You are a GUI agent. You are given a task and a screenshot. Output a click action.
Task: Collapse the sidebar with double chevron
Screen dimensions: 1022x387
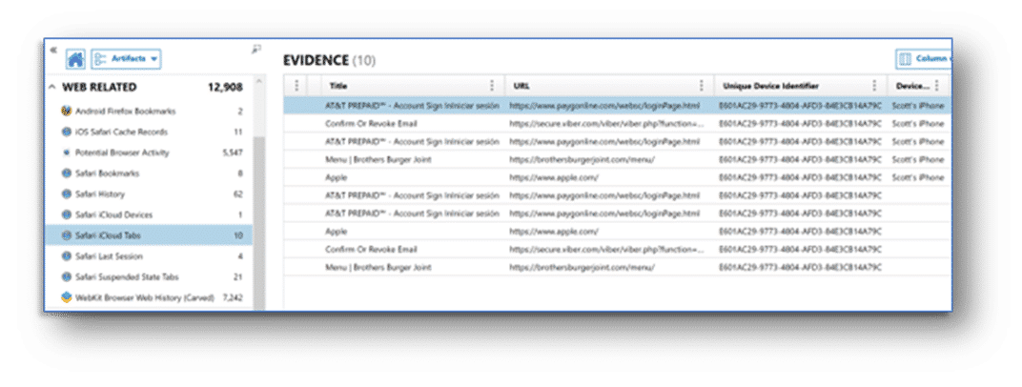(53, 51)
